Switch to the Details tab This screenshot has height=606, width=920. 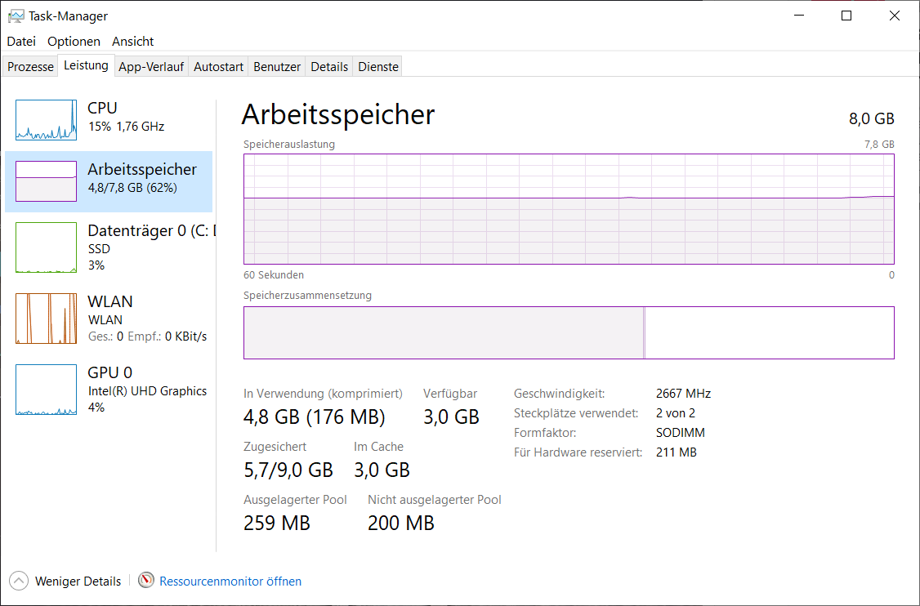tap(329, 67)
